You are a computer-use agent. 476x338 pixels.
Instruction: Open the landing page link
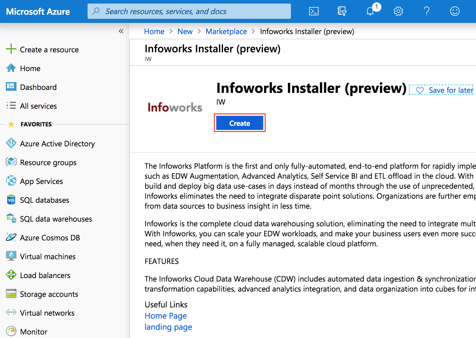pos(168,327)
